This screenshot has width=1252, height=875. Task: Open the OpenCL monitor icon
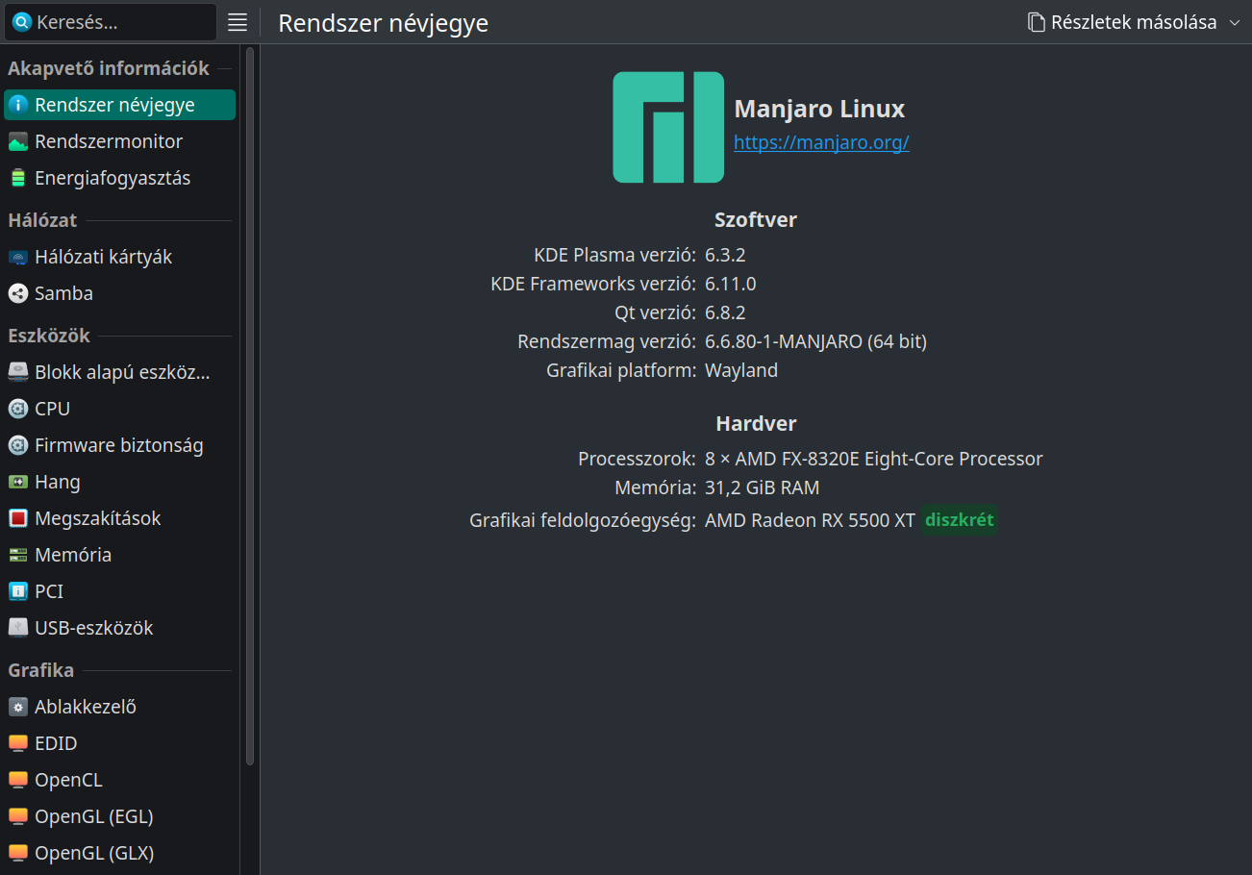tap(18, 780)
